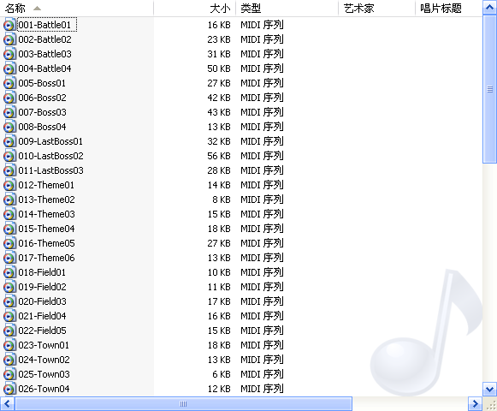Click the 012-Theme01 media icon

9,185
